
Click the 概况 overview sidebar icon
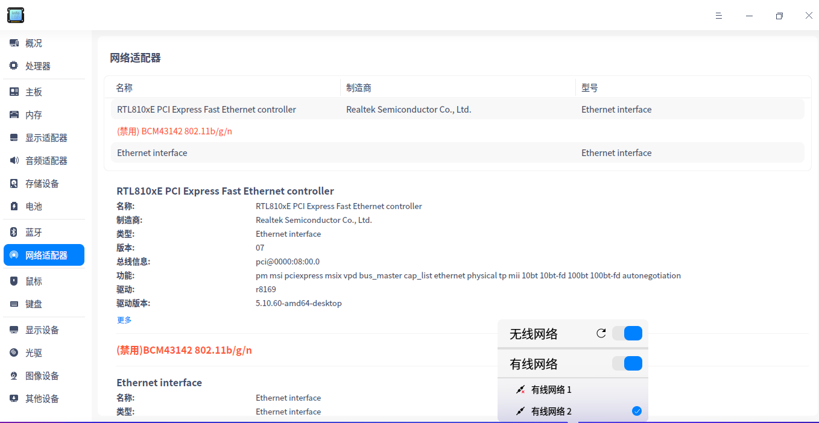click(14, 43)
